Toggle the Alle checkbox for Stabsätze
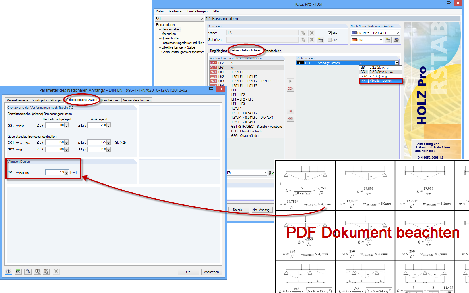This screenshot has width=469, height=293. tap(330, 40)
